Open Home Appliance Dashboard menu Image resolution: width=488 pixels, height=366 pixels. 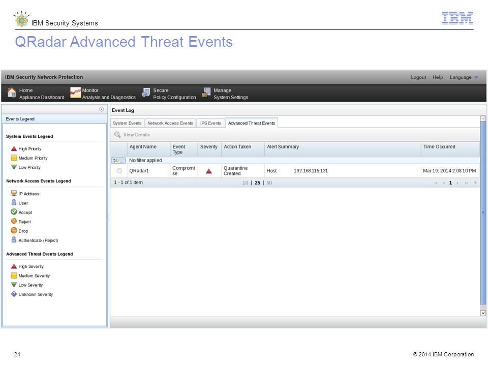coord(36,94)
